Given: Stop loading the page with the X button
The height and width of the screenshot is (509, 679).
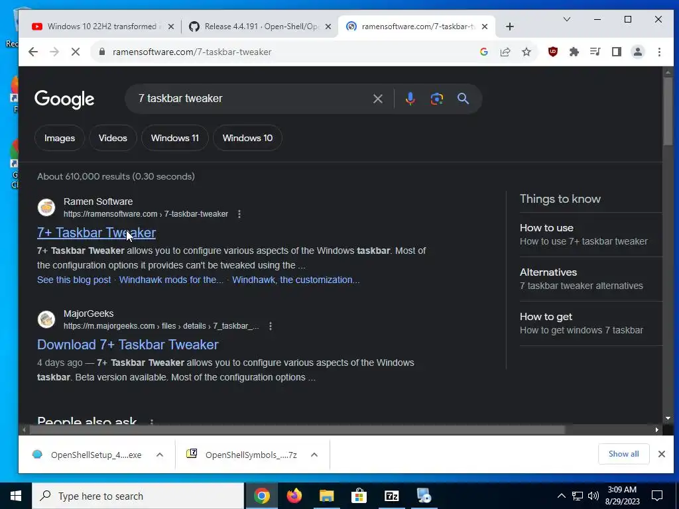Looking at the screenshot, I should pos(76,52).
